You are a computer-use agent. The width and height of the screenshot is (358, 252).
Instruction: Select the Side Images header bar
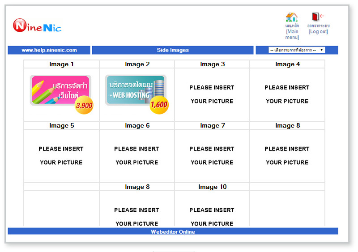click(173, 50)
